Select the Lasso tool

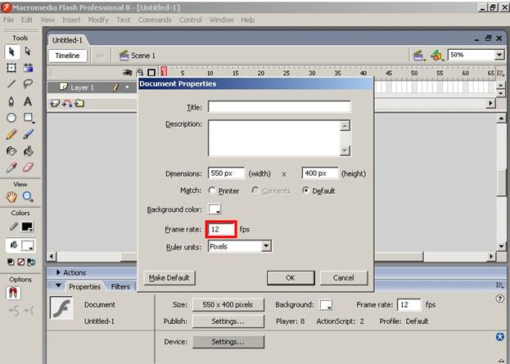click(28, 84)
